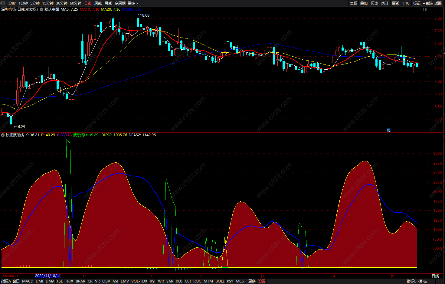445x284 pixels.
Task: Toggle the side panel layout icon
Action: [425, 9]
